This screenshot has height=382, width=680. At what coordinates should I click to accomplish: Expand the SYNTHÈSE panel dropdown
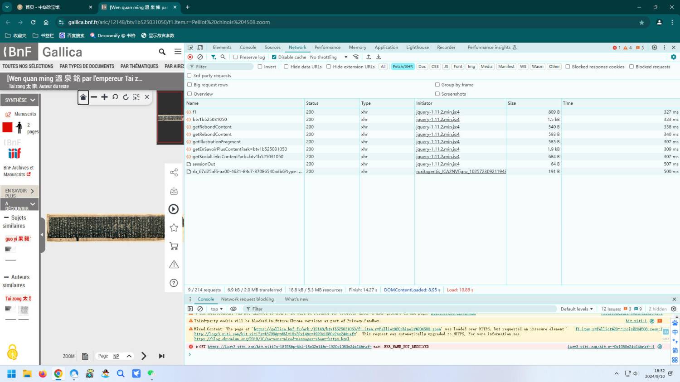click(20, 100)
